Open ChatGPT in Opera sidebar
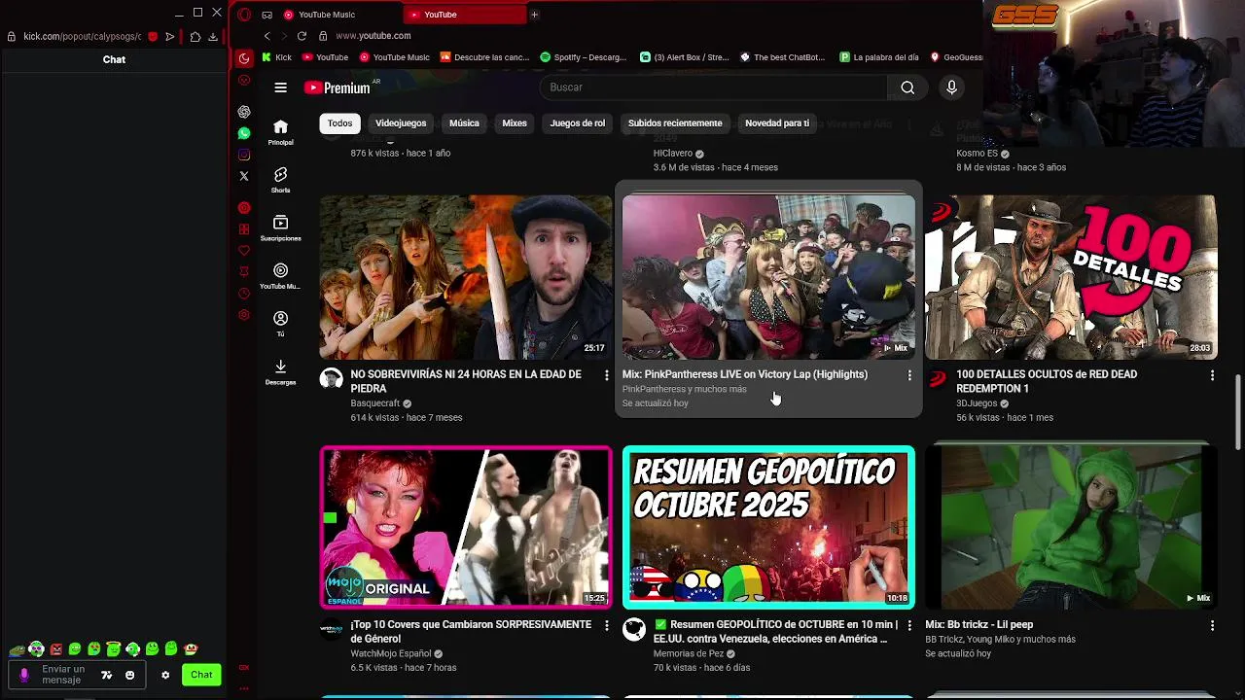Screen dimensions: 1245x700 [x=244, y=112]
